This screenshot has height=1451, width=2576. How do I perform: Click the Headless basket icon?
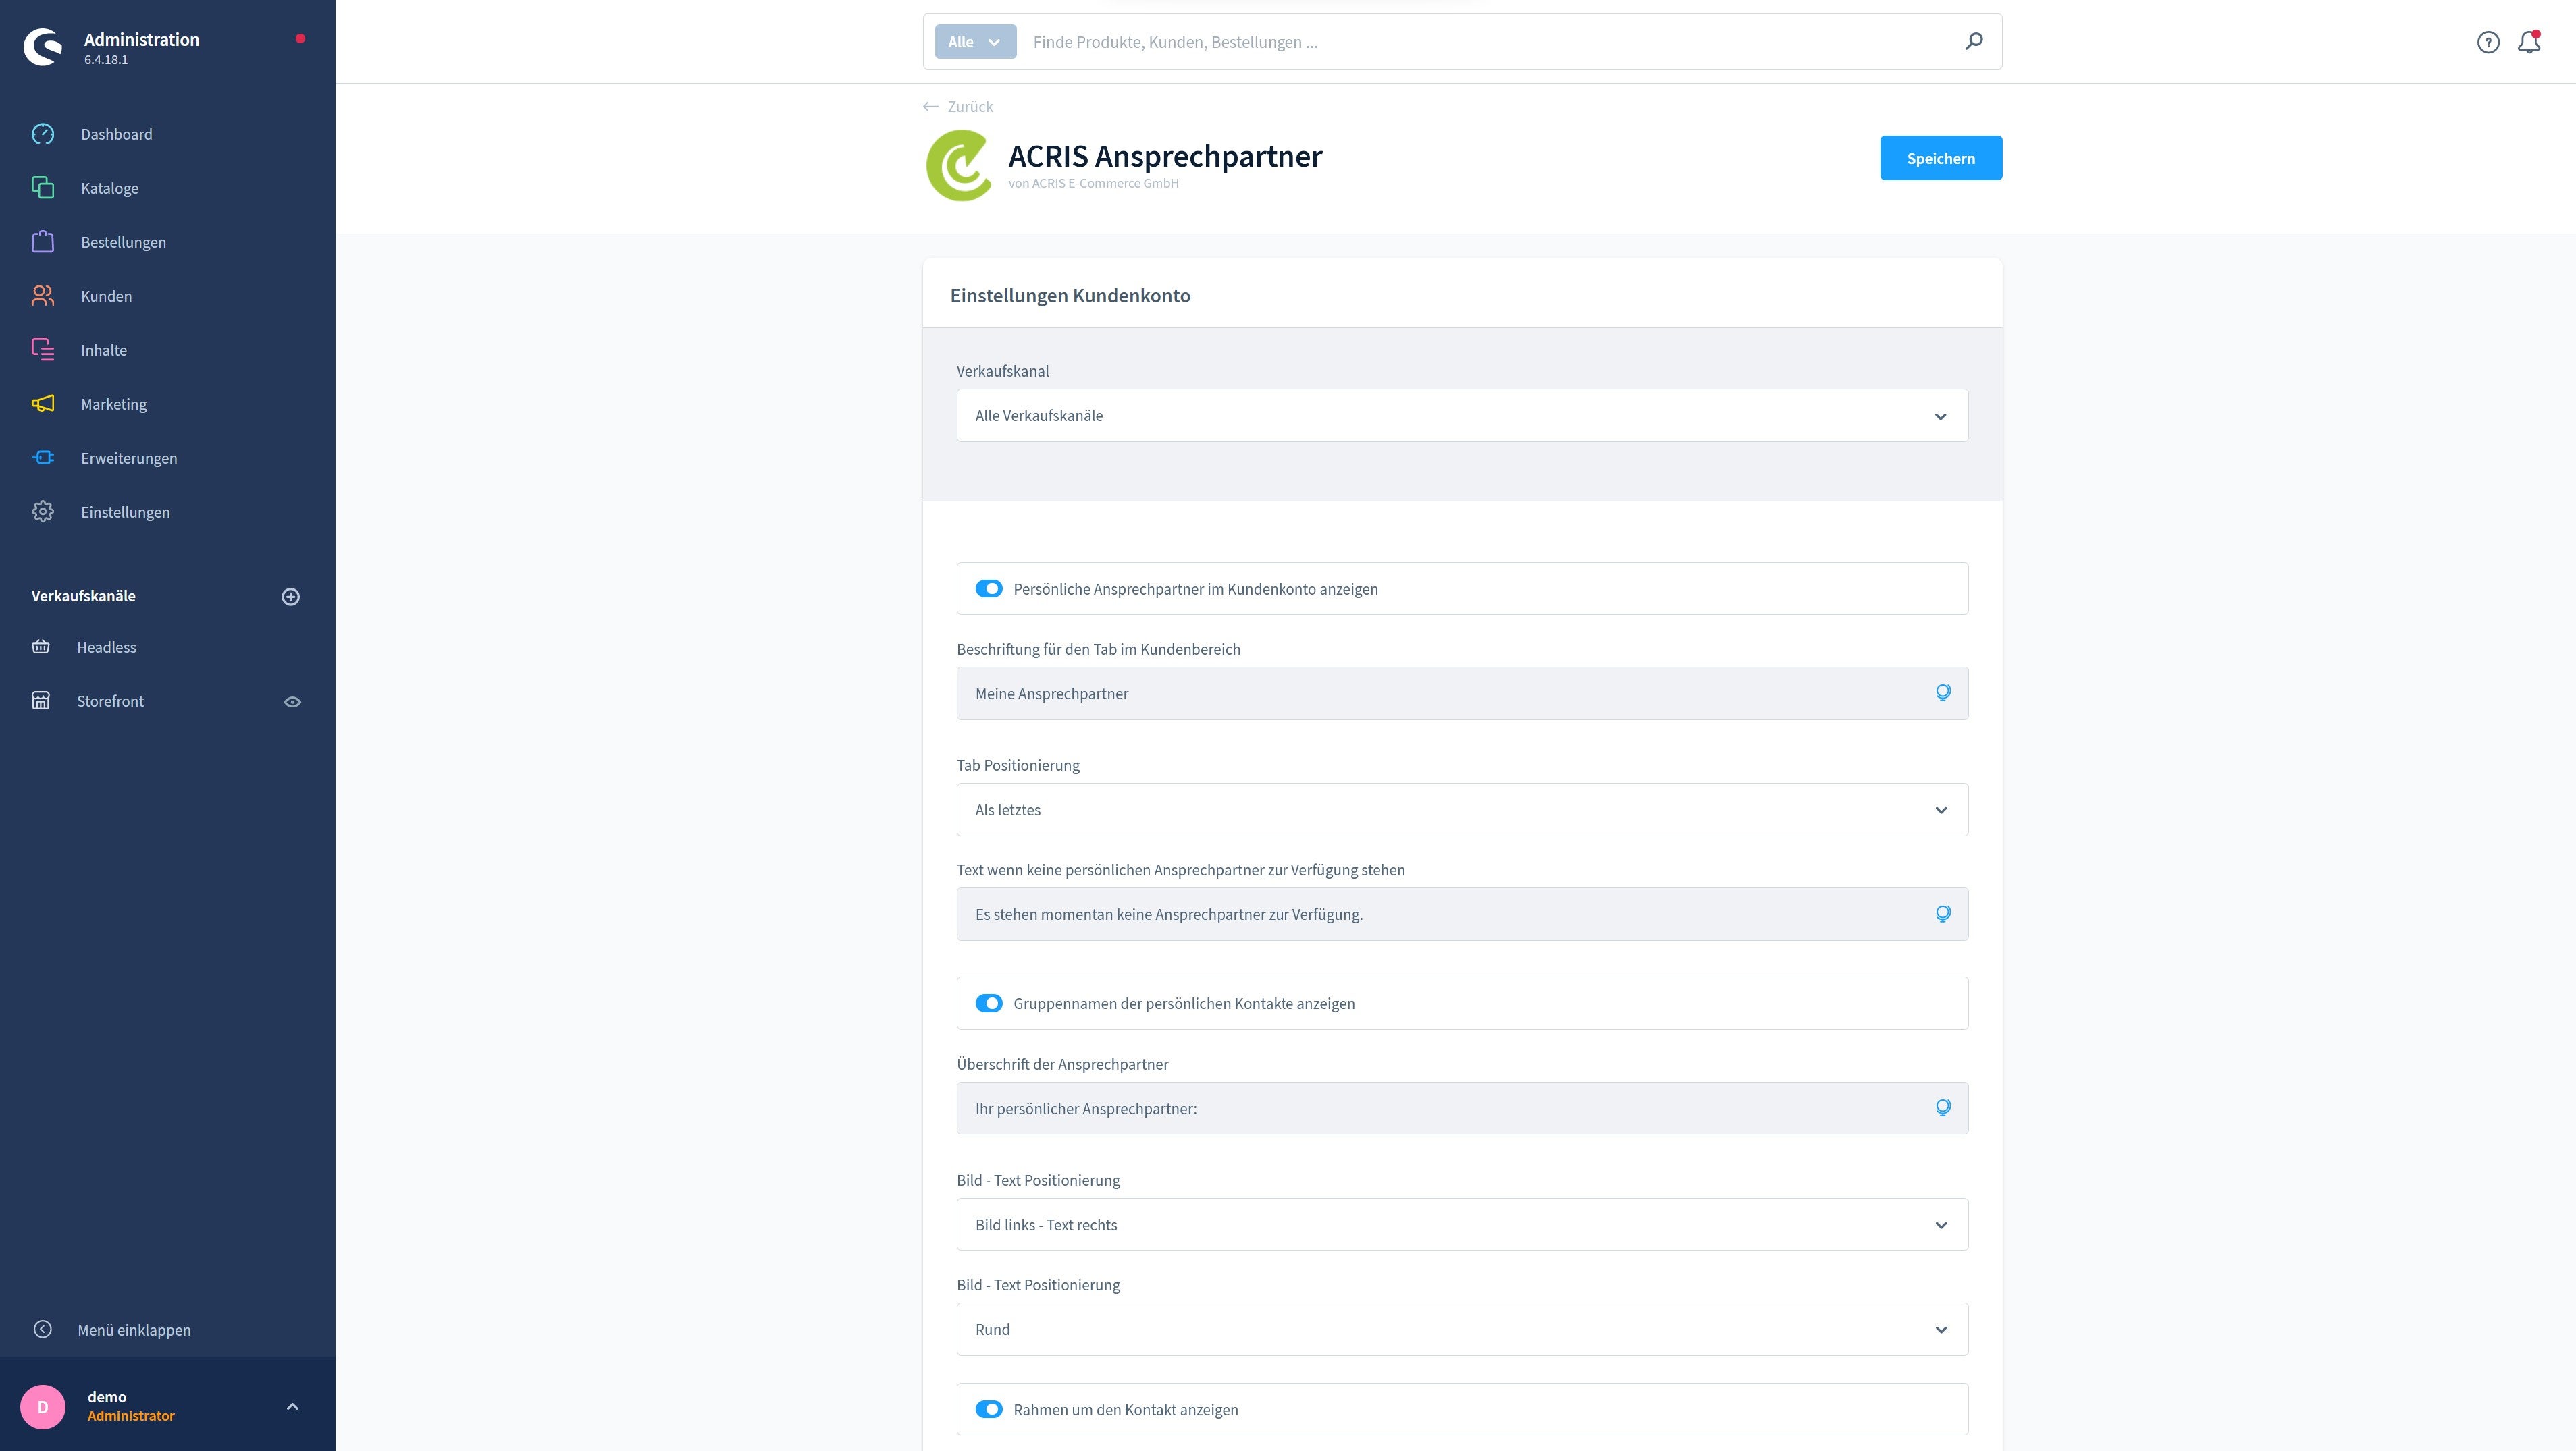point(41,647)
